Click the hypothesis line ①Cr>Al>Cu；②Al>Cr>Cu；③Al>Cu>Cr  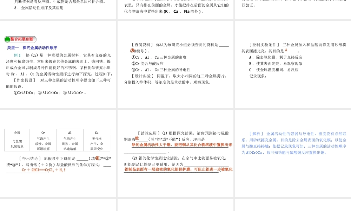[50, 93]
